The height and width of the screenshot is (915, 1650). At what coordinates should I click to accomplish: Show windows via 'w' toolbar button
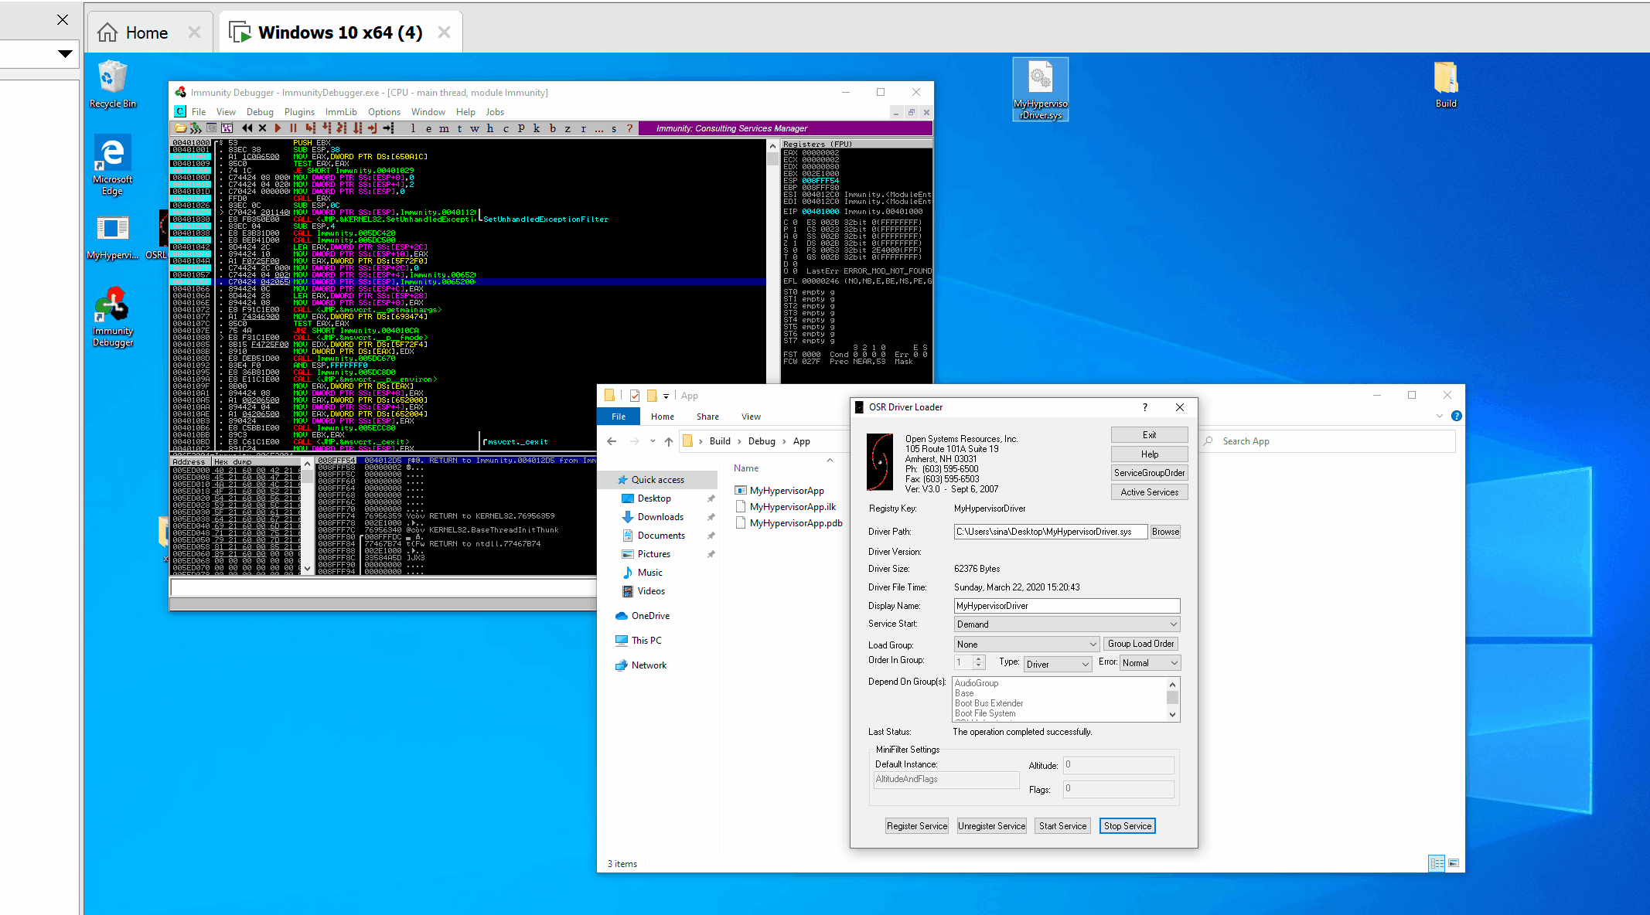(x=475, y=128)
